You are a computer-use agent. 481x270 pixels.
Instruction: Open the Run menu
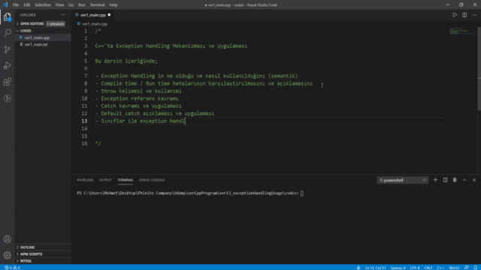click(x=82, y=5)
